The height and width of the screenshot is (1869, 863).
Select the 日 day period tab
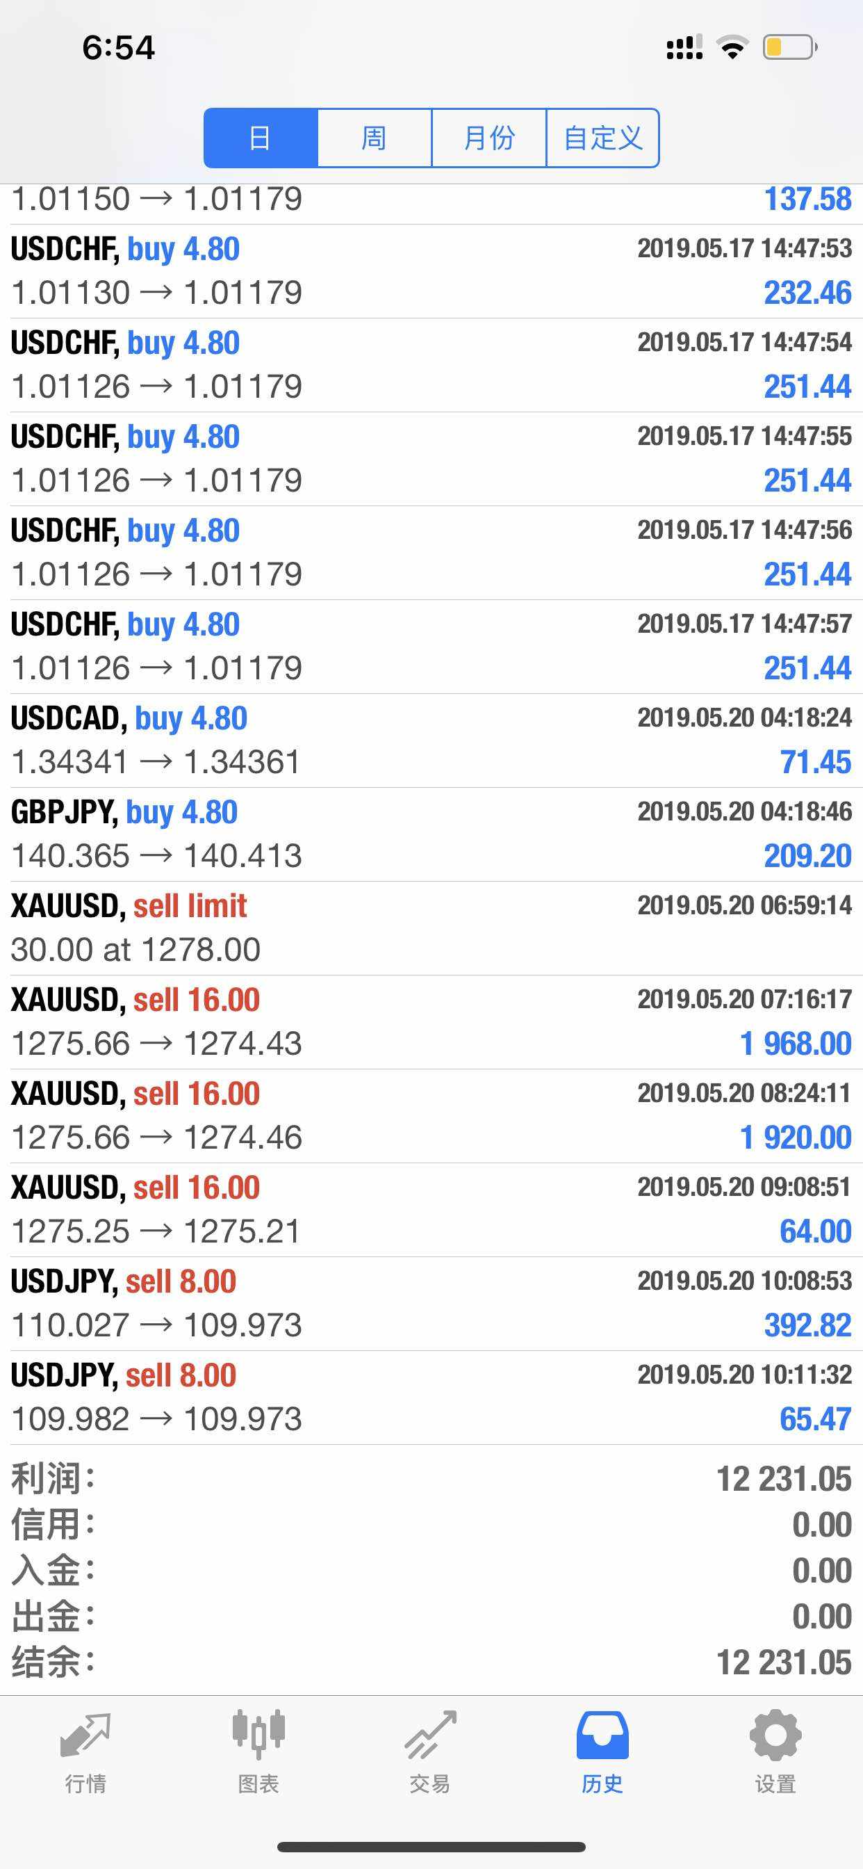click(261, 138)
